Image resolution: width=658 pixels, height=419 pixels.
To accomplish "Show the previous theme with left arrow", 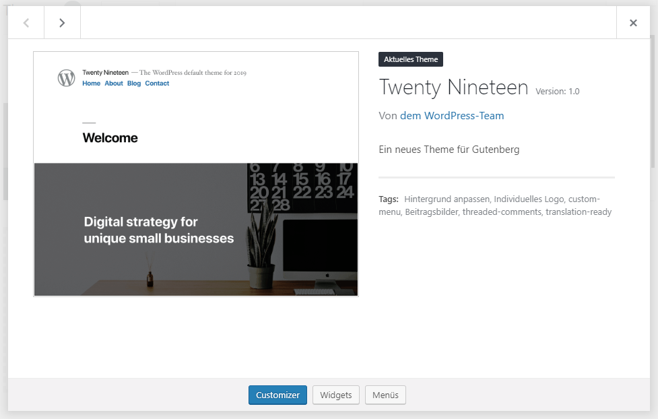I will point(26,23).
